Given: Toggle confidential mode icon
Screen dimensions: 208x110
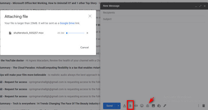Looking at the screenshot, I should (x=159, y=106).
